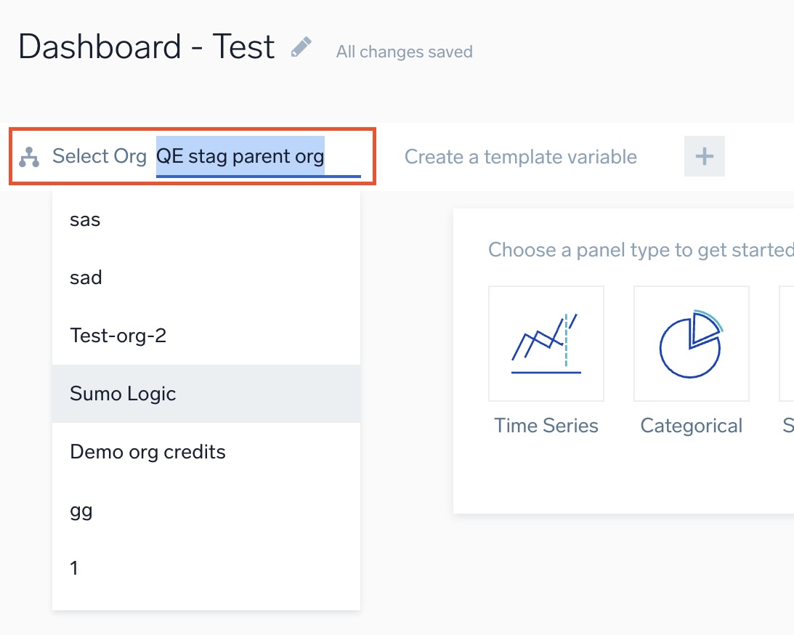
Task: Click the All changes saved text
Action: coord(404,51)
